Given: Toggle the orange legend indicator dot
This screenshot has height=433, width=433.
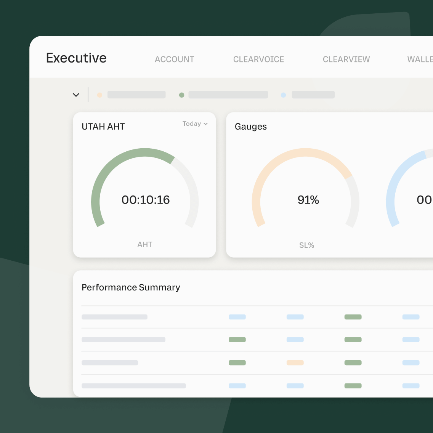Looking at the screenshot, I should pyautogui.click(x=99, y=95).
